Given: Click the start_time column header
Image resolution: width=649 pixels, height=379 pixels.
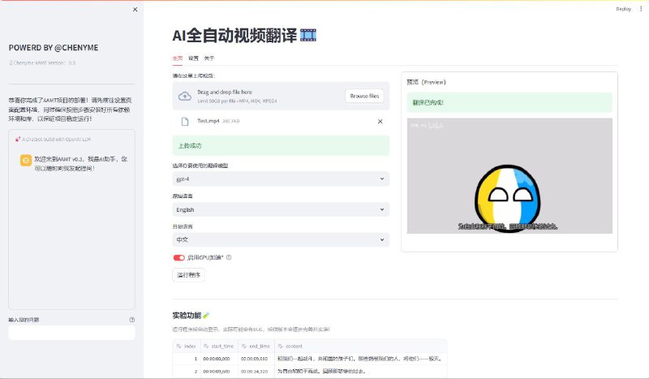Looking at the screenshot, I should (219, 346).
